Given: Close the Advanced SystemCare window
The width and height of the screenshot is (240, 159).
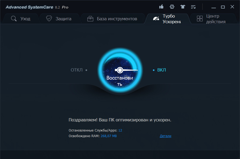Looking at the screenshot, I should (232, 7).
